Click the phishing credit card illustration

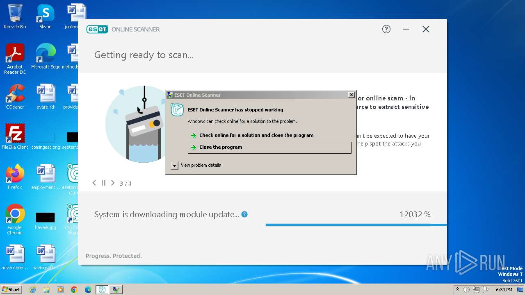point(135,124)
